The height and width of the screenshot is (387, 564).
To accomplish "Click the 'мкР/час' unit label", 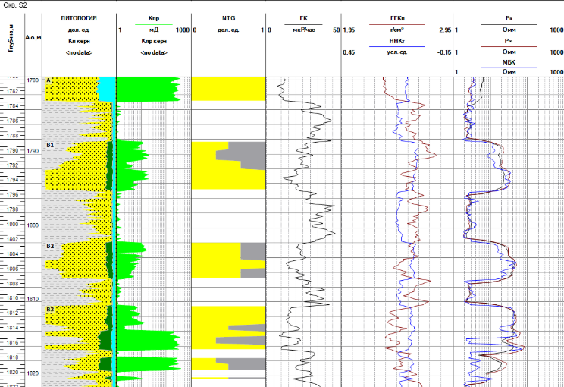I will pyautogui.click(x=304, y=30).
